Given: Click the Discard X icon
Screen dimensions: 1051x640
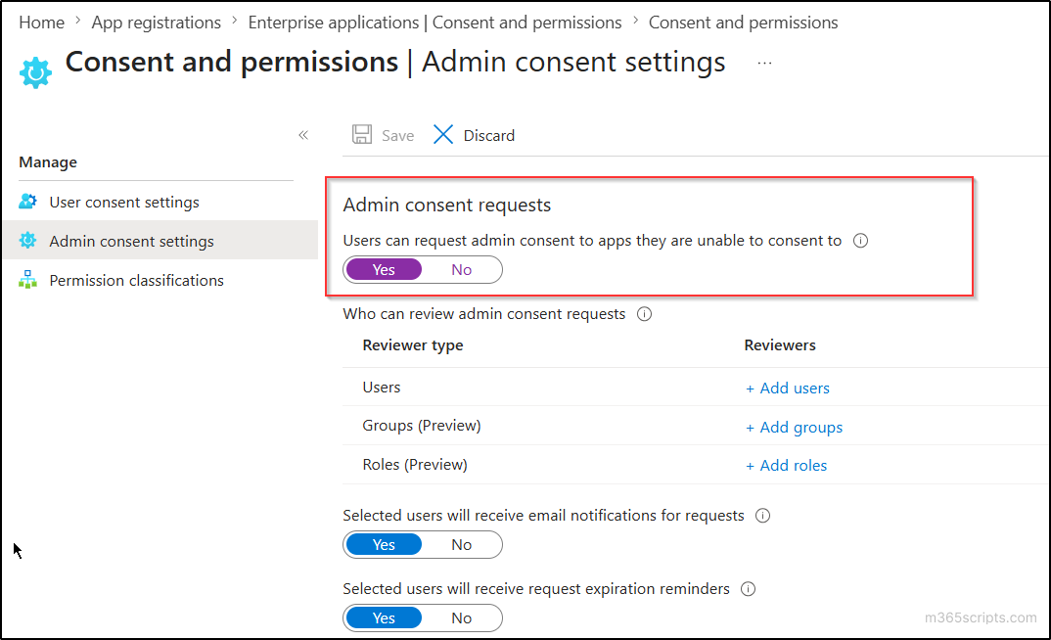Looking at the screenshot, I should click(443, 135).
